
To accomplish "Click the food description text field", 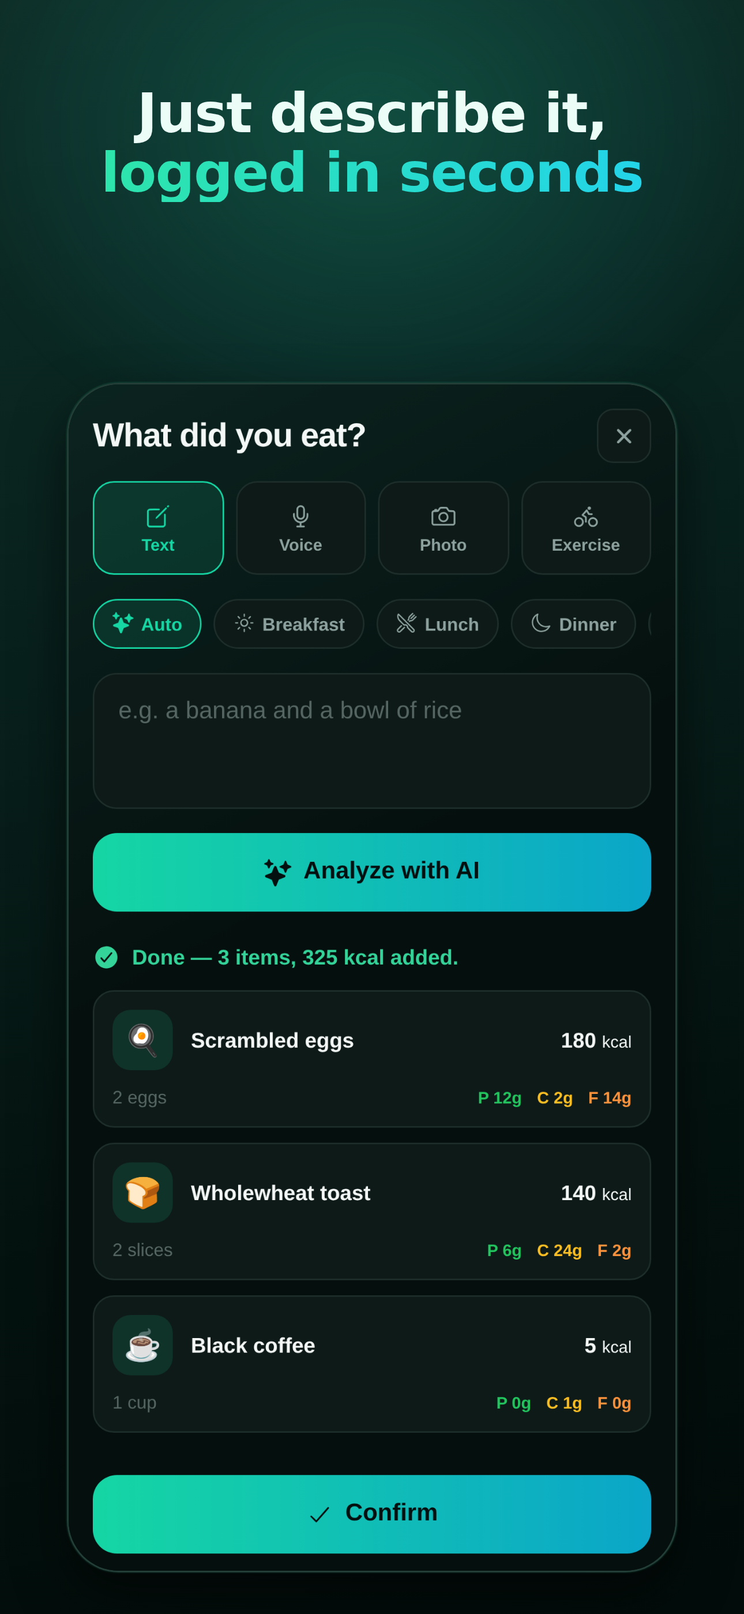I will tap(372, 741).
